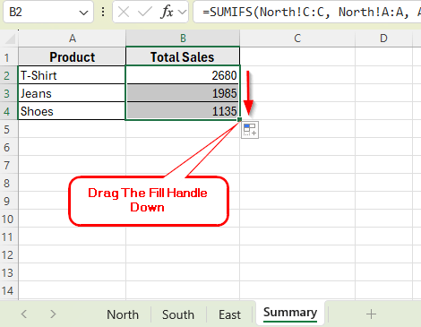Select cell with value 2680
421x327 pixels.
pyautogui.click(x=183, y=75)
